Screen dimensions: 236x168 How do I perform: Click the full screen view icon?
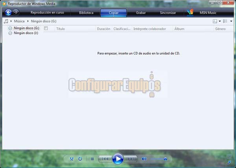(229, 157)
